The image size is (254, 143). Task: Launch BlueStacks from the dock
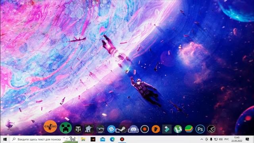pos(189,129)
